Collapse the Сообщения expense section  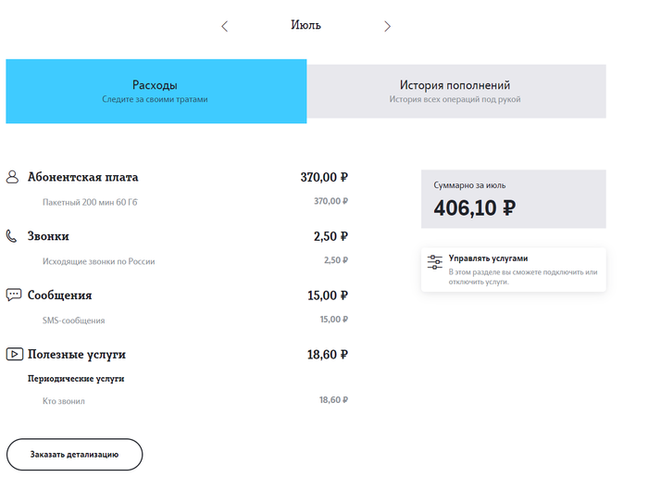click(x=59, y=295)
